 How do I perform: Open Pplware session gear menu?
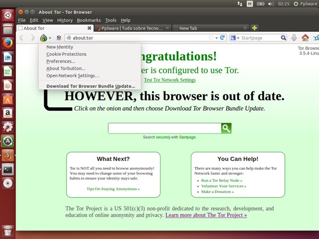pos(305,4)
